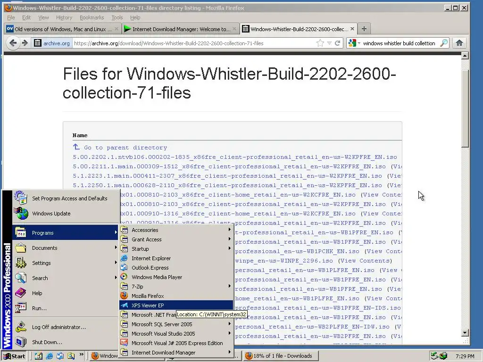Launch Internet Explorer from Programs

[176, 258]
